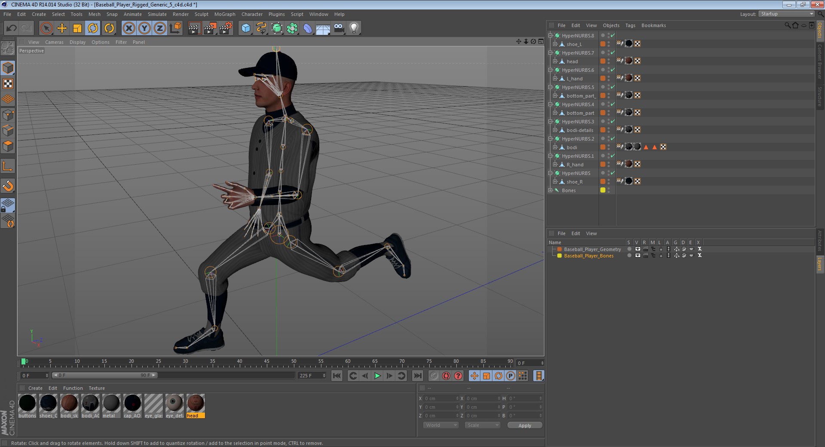Enable snapping magnet icon
Screen dimensions: 825x447
pos(8,186)
